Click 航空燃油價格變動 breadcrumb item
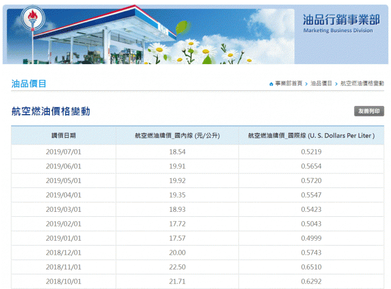 [x=362, y=84]
